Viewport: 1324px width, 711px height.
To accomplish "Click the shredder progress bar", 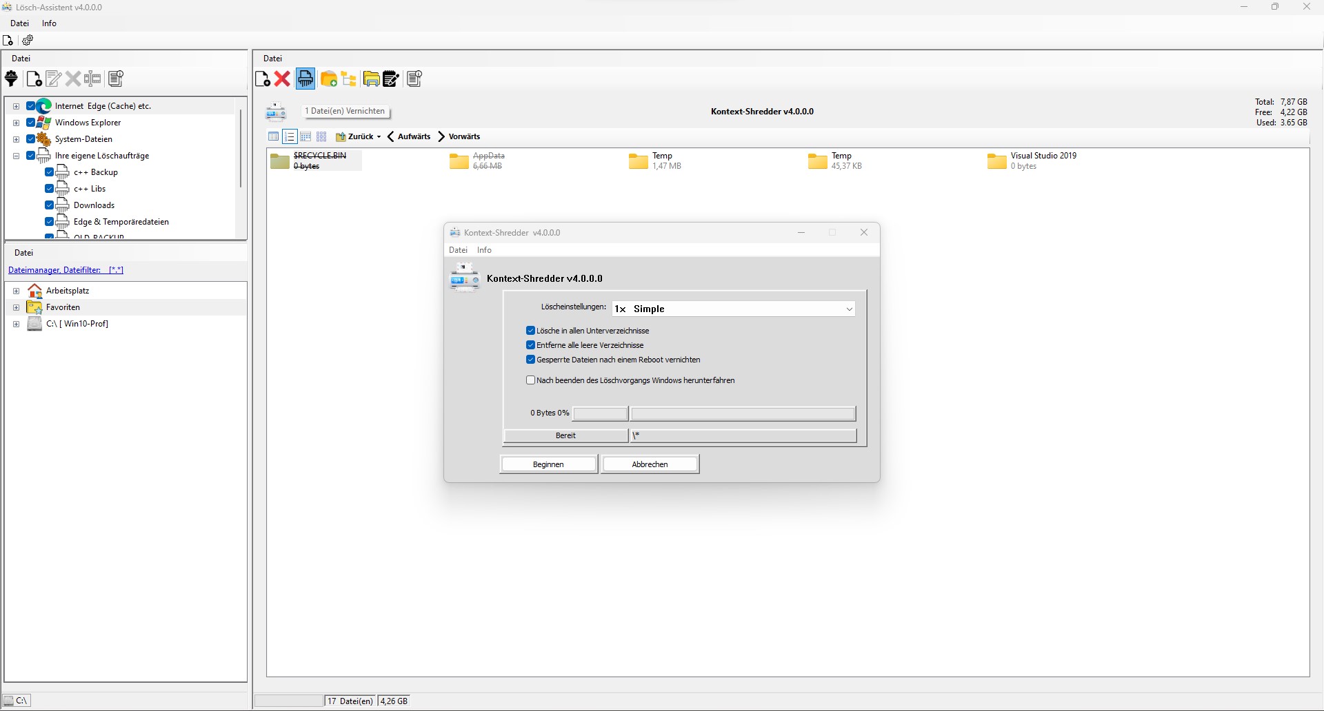I will click(743, 413).
